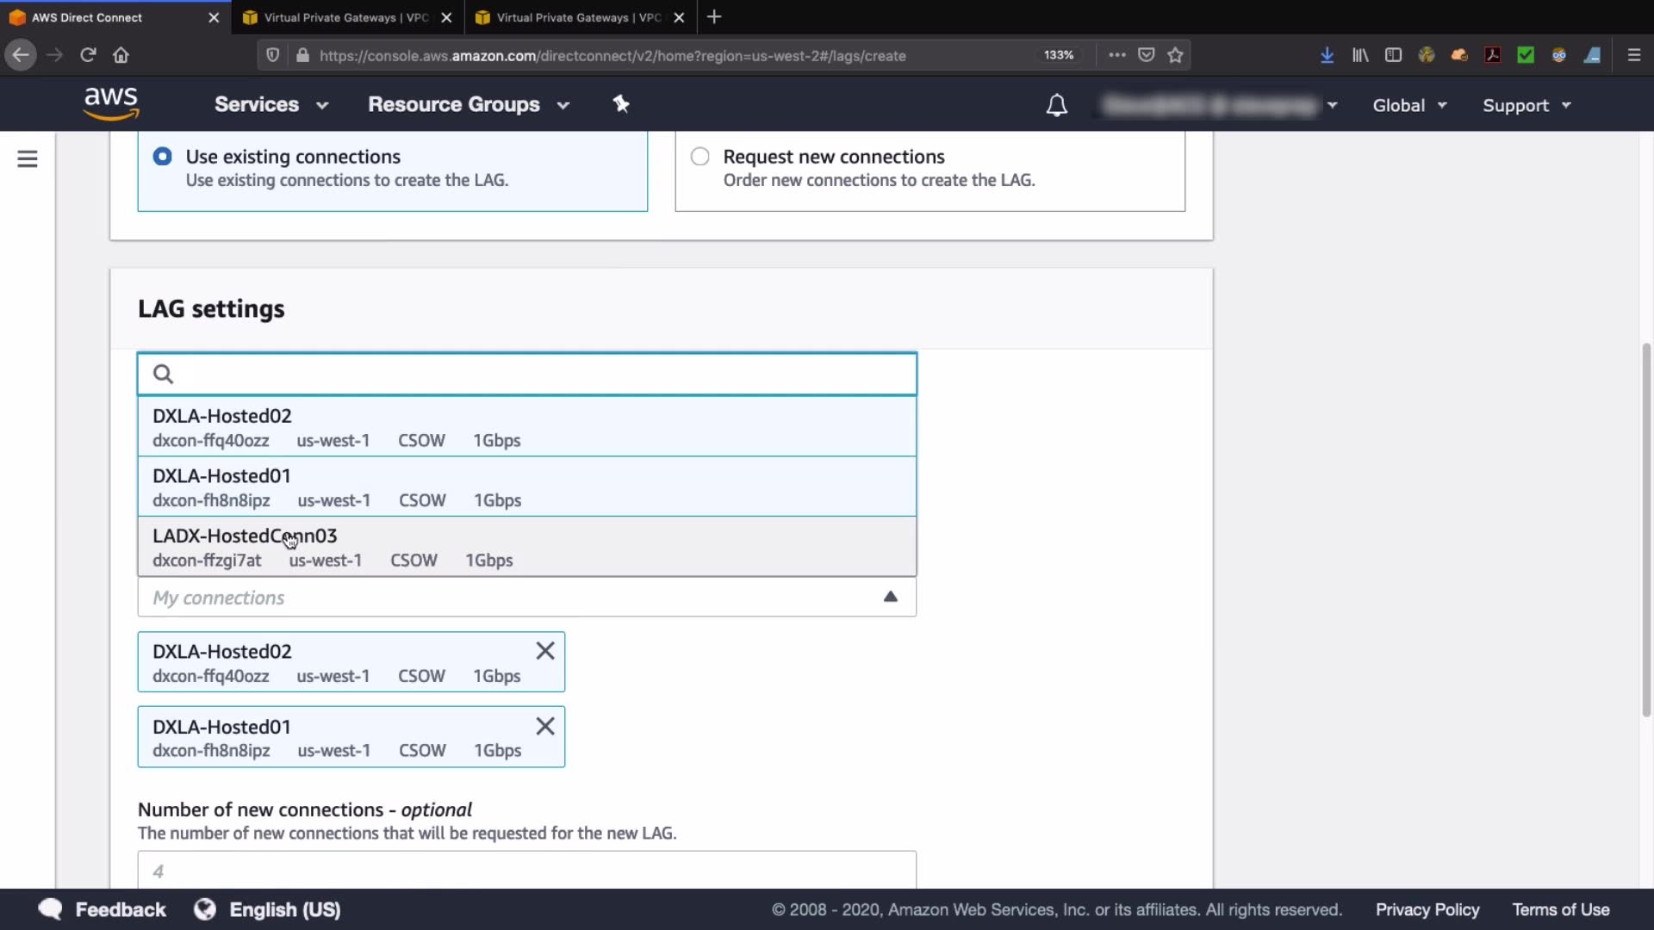Select Request new connections radio button
Screen dimensions: 1654x930
tap(700, 157)
